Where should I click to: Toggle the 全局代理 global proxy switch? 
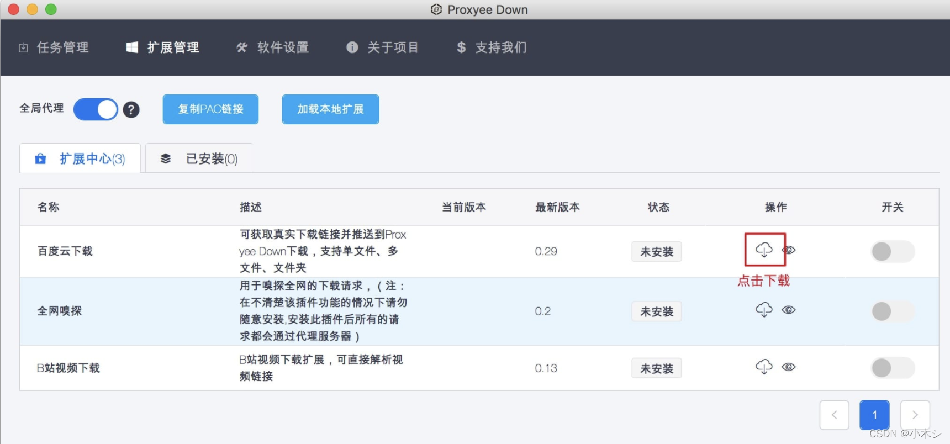[96, 109]
